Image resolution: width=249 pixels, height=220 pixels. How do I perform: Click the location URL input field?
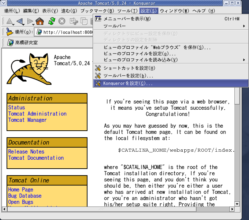[x=64, y=32]
